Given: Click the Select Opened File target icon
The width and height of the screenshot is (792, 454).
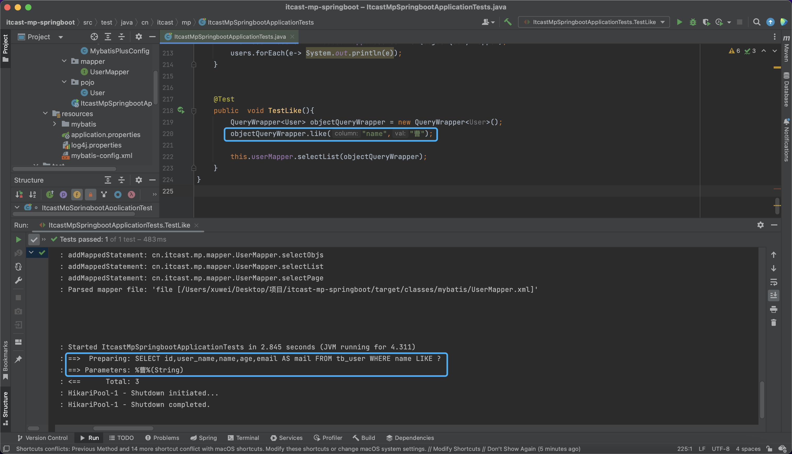Looking at the screenshot, I should (94, 37).
